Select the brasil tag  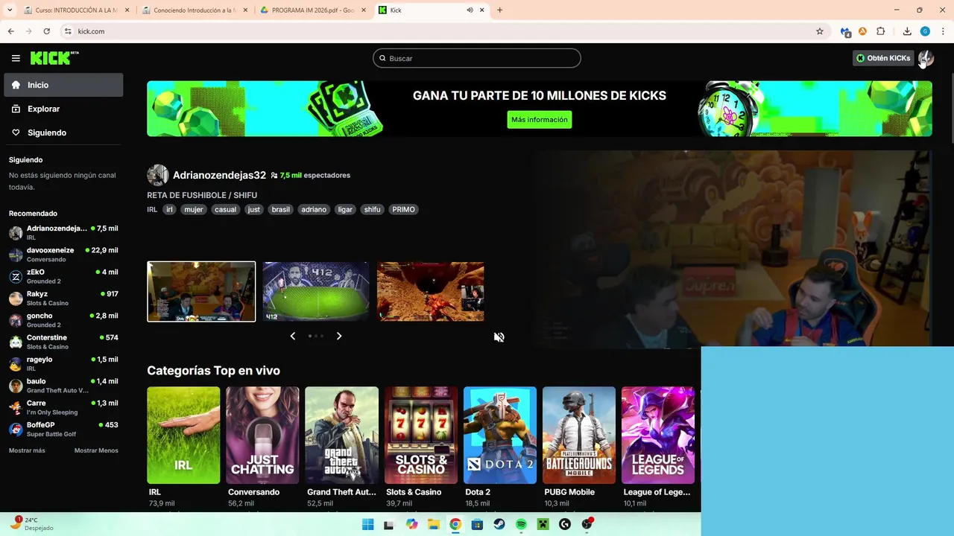(280, 209)
